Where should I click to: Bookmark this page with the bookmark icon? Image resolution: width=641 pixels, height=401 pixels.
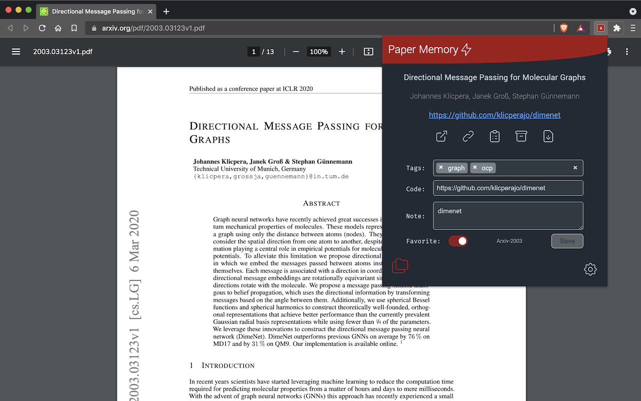[74, 28]
